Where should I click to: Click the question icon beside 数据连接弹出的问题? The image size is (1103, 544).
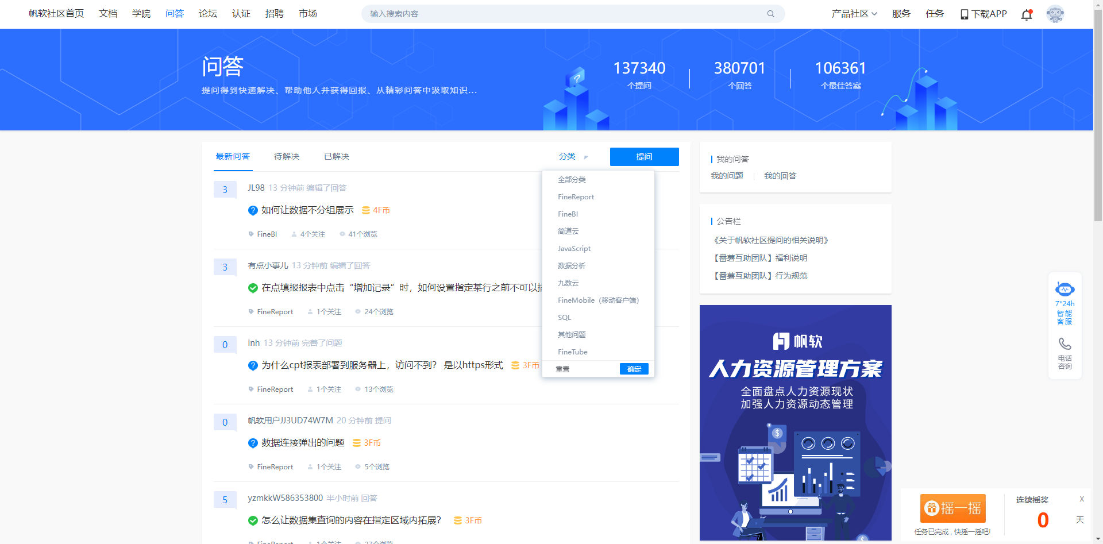pyautogui.click(x=253, y=443)
